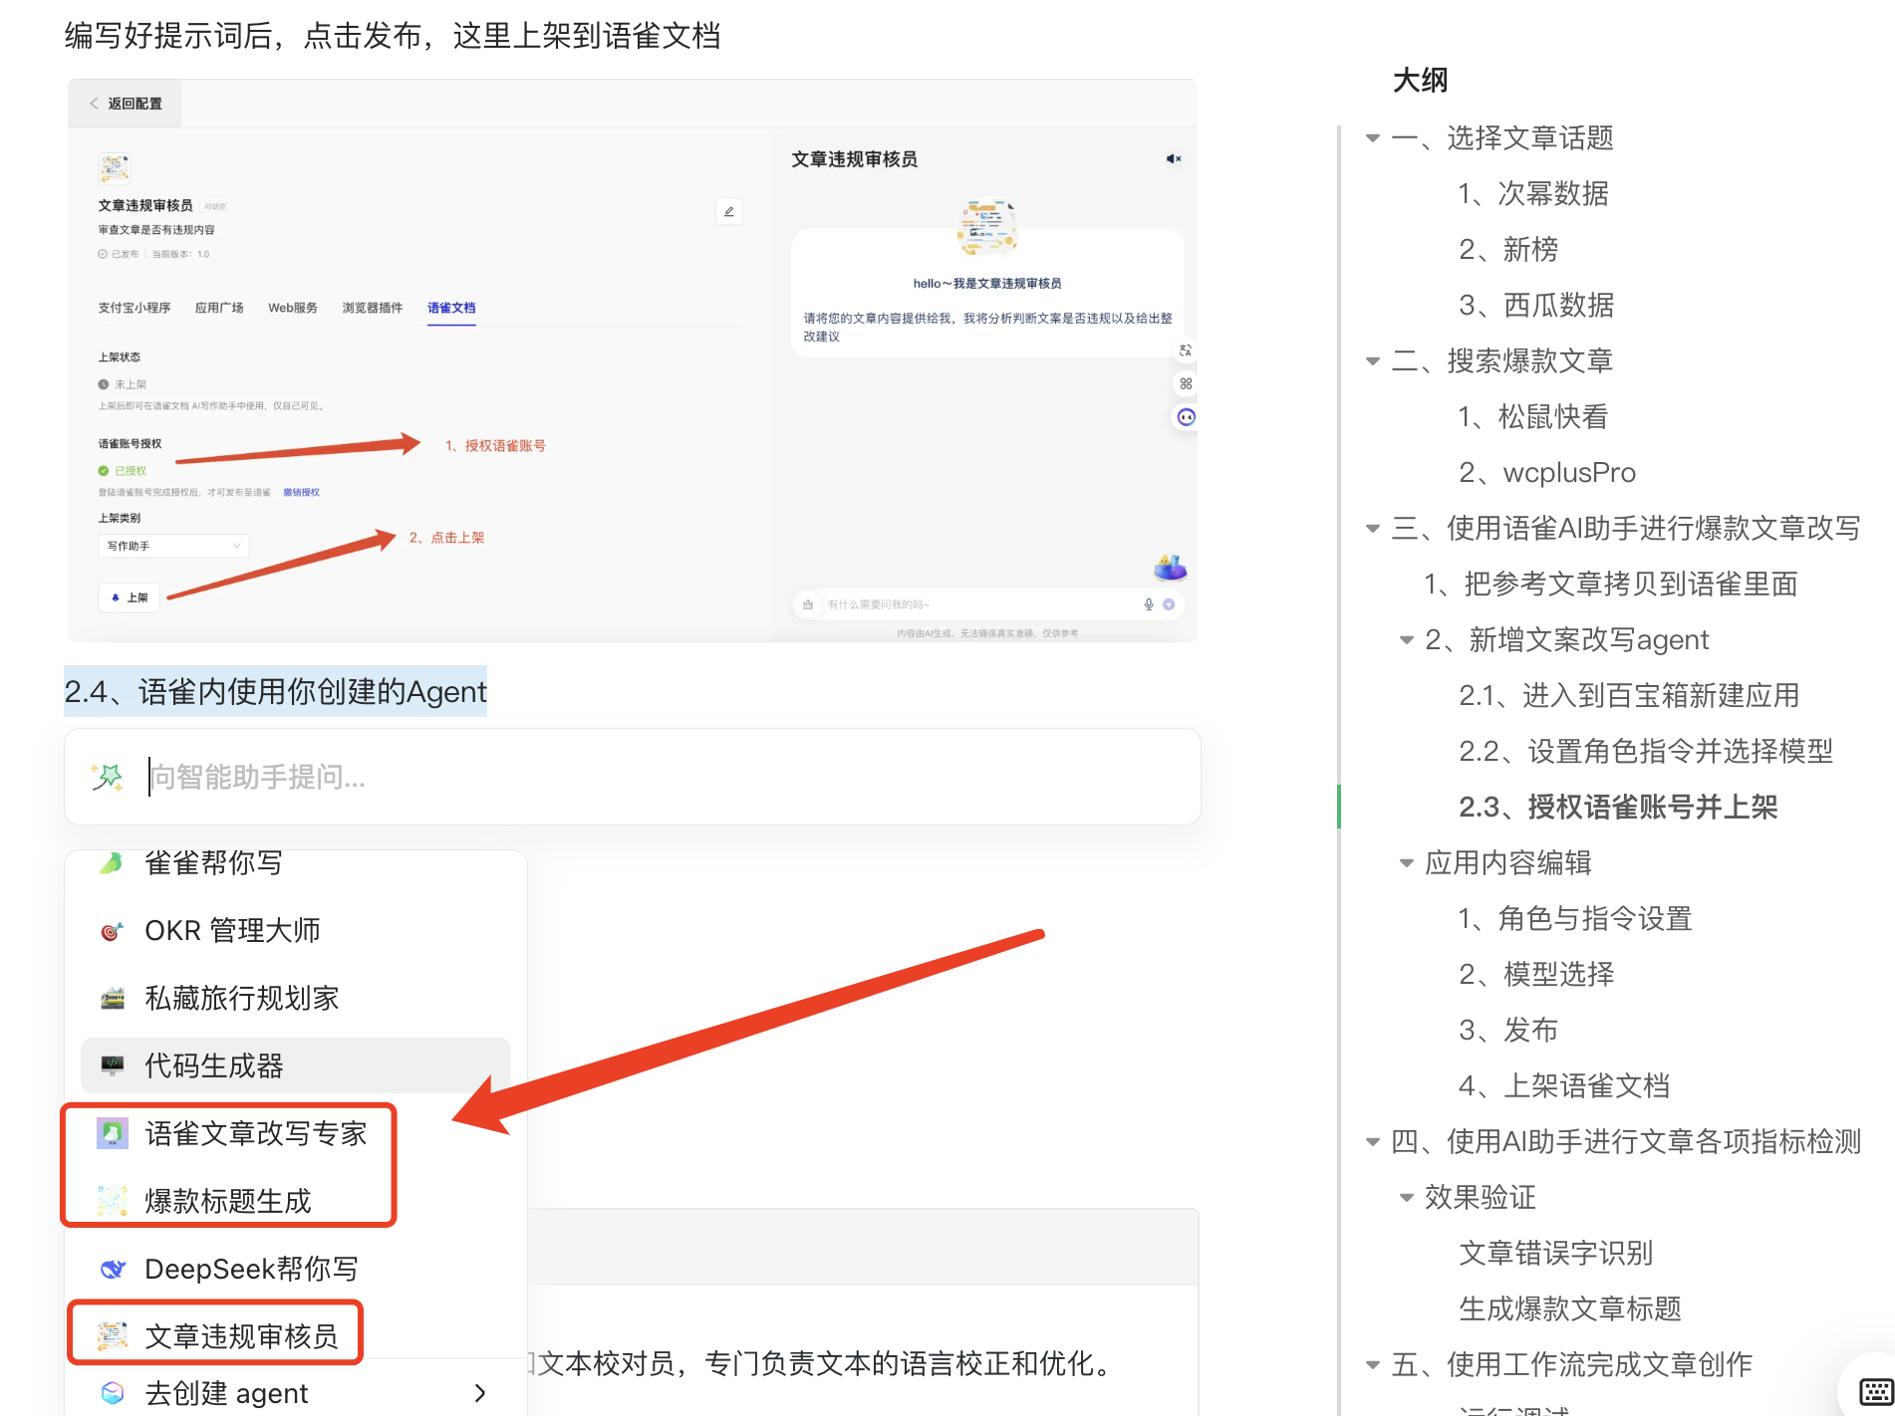The width and height of the screenshot is (1895, 1416).
Task: Go to 3、发布 in outline
Action: click(x=1508, y=1031)
